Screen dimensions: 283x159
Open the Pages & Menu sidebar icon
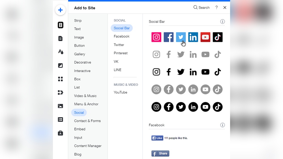pyautogui.click(x=61, y=25)
